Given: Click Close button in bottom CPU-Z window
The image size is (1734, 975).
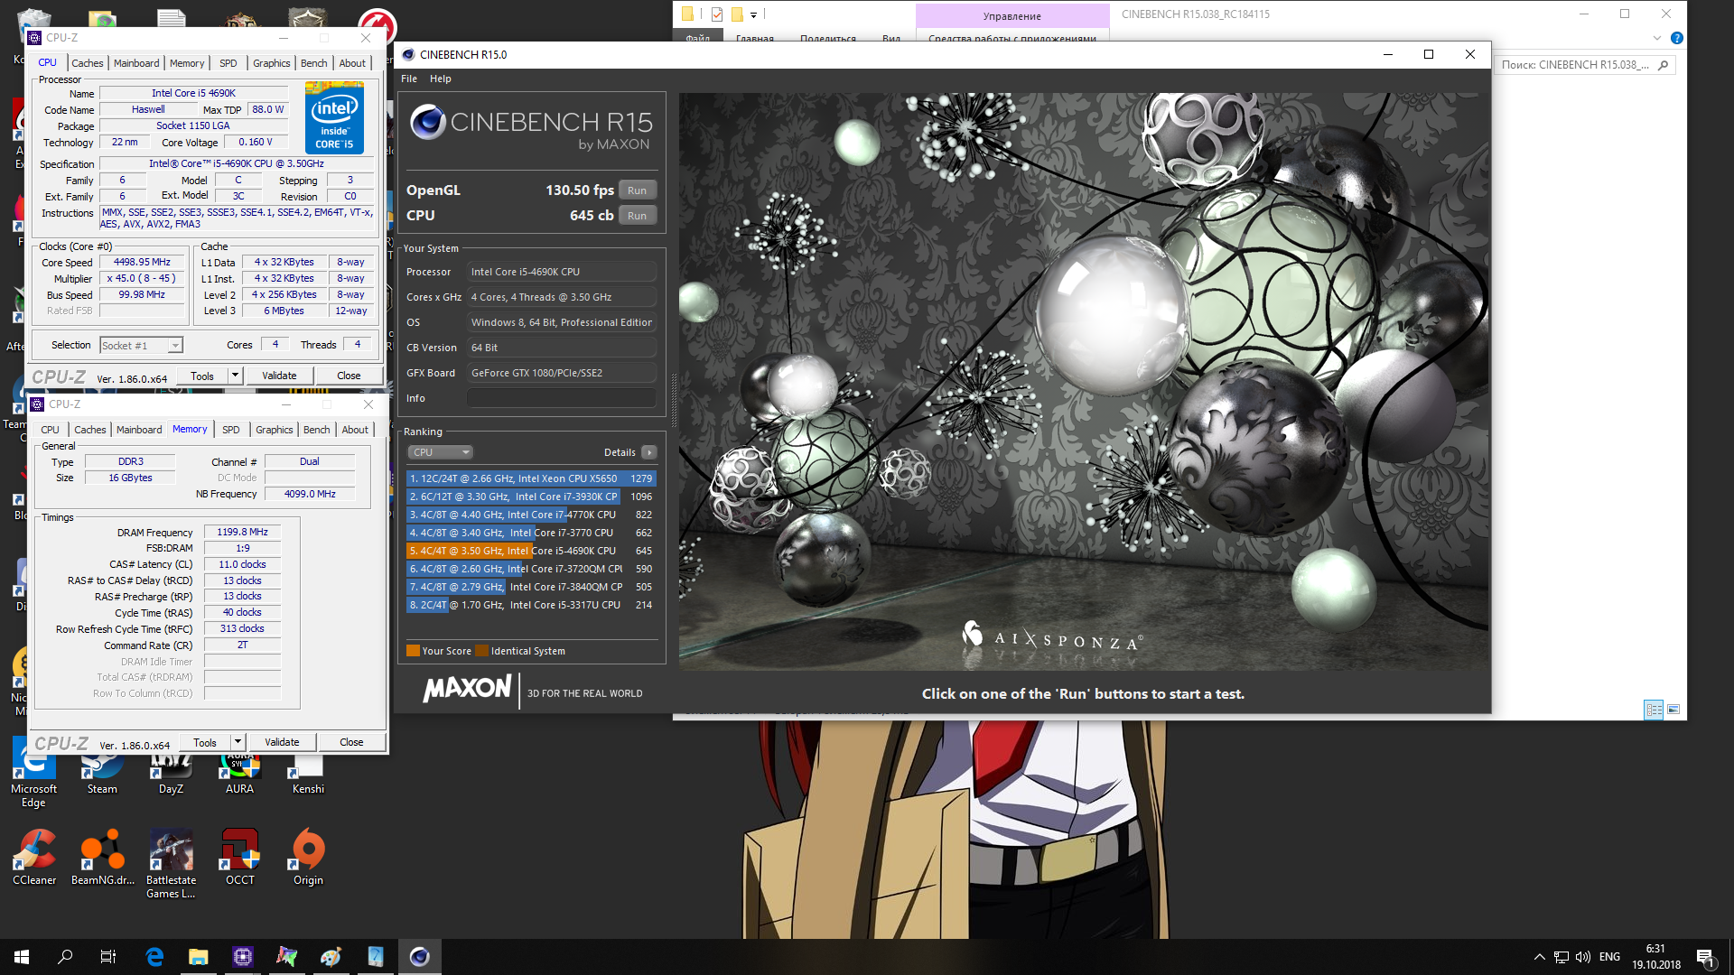Looking at the screenshot, I should 351,742.
